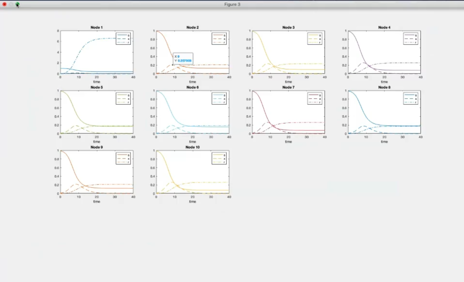Click the legend in the Node 10 plot
Image resolution: width=464 pixels, height=282 pixels.
(x=219, y=158)
